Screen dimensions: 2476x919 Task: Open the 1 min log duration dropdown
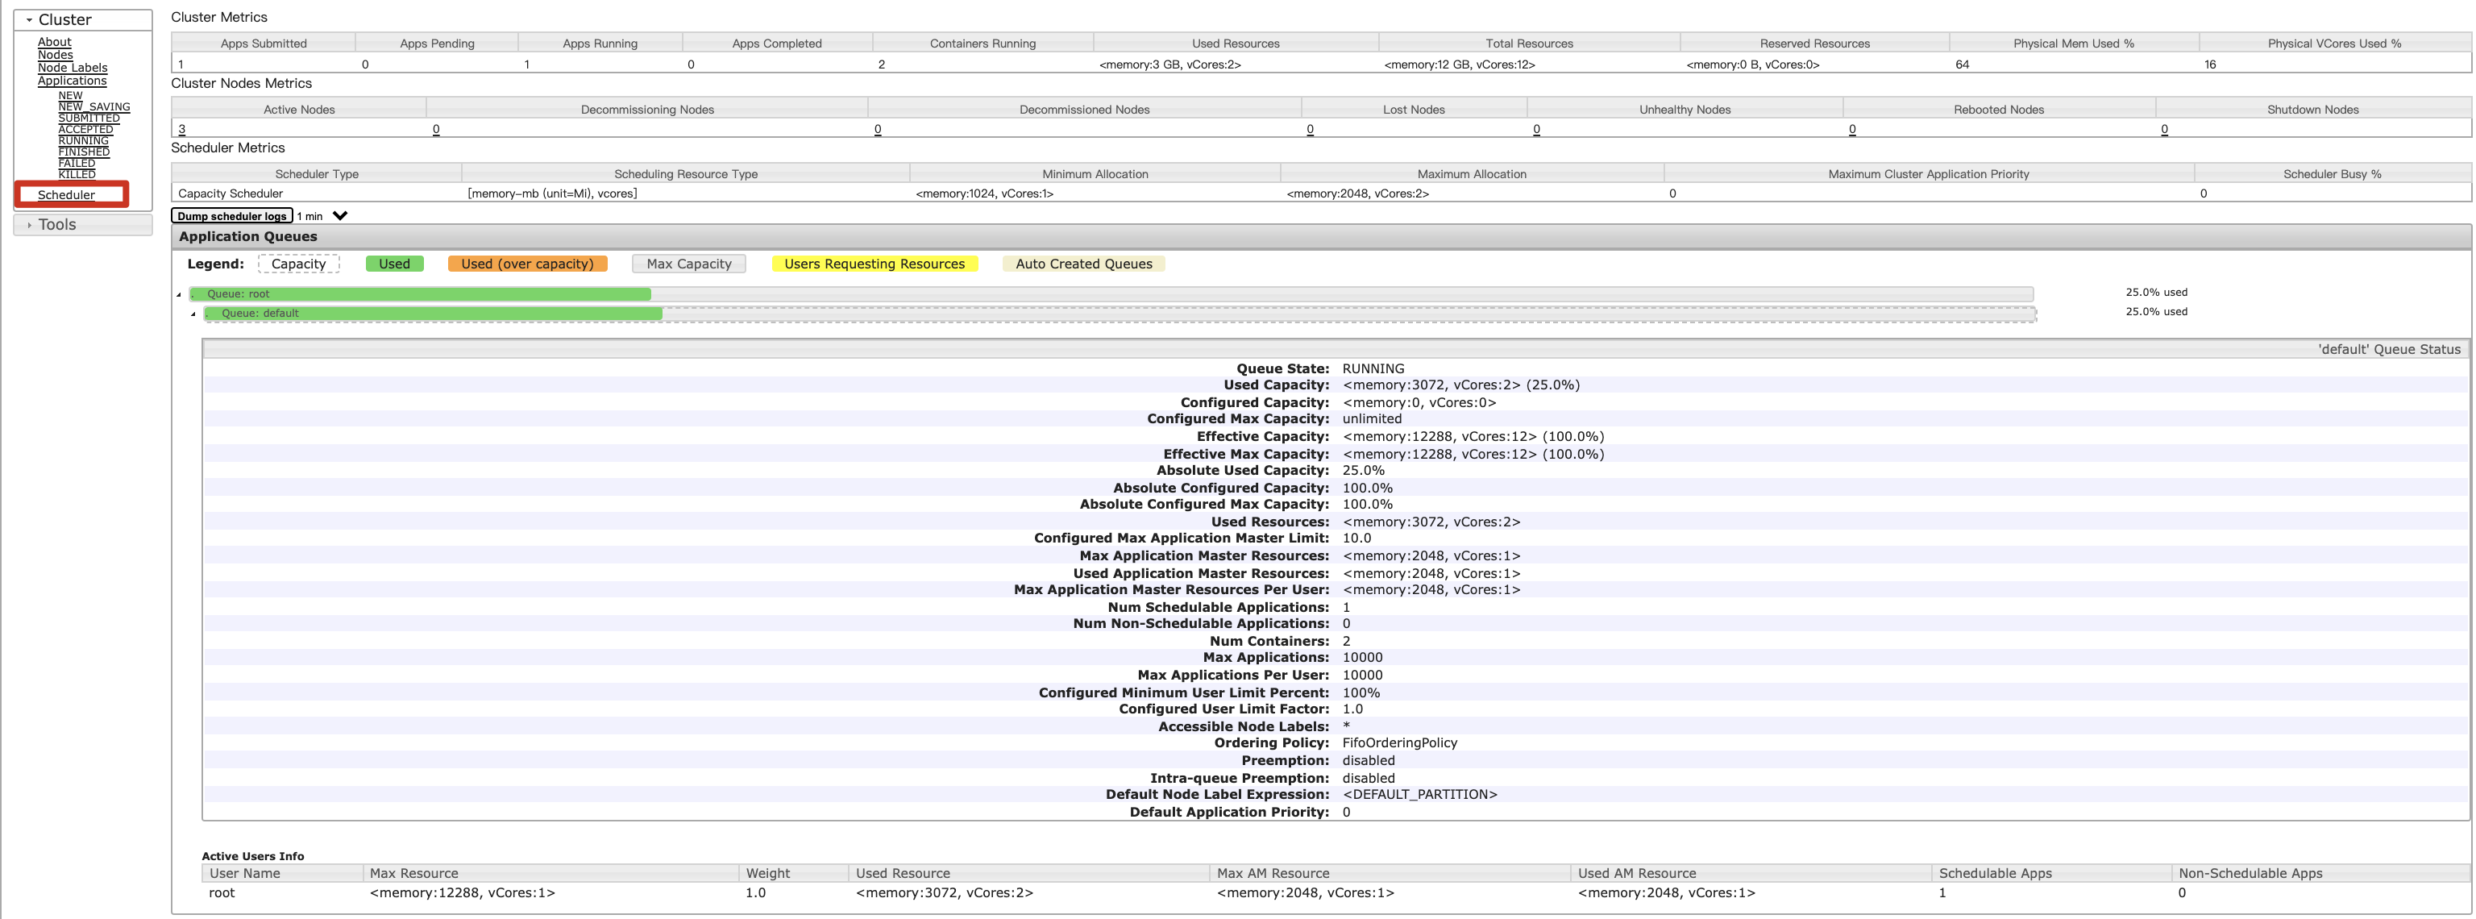[339, 216]
